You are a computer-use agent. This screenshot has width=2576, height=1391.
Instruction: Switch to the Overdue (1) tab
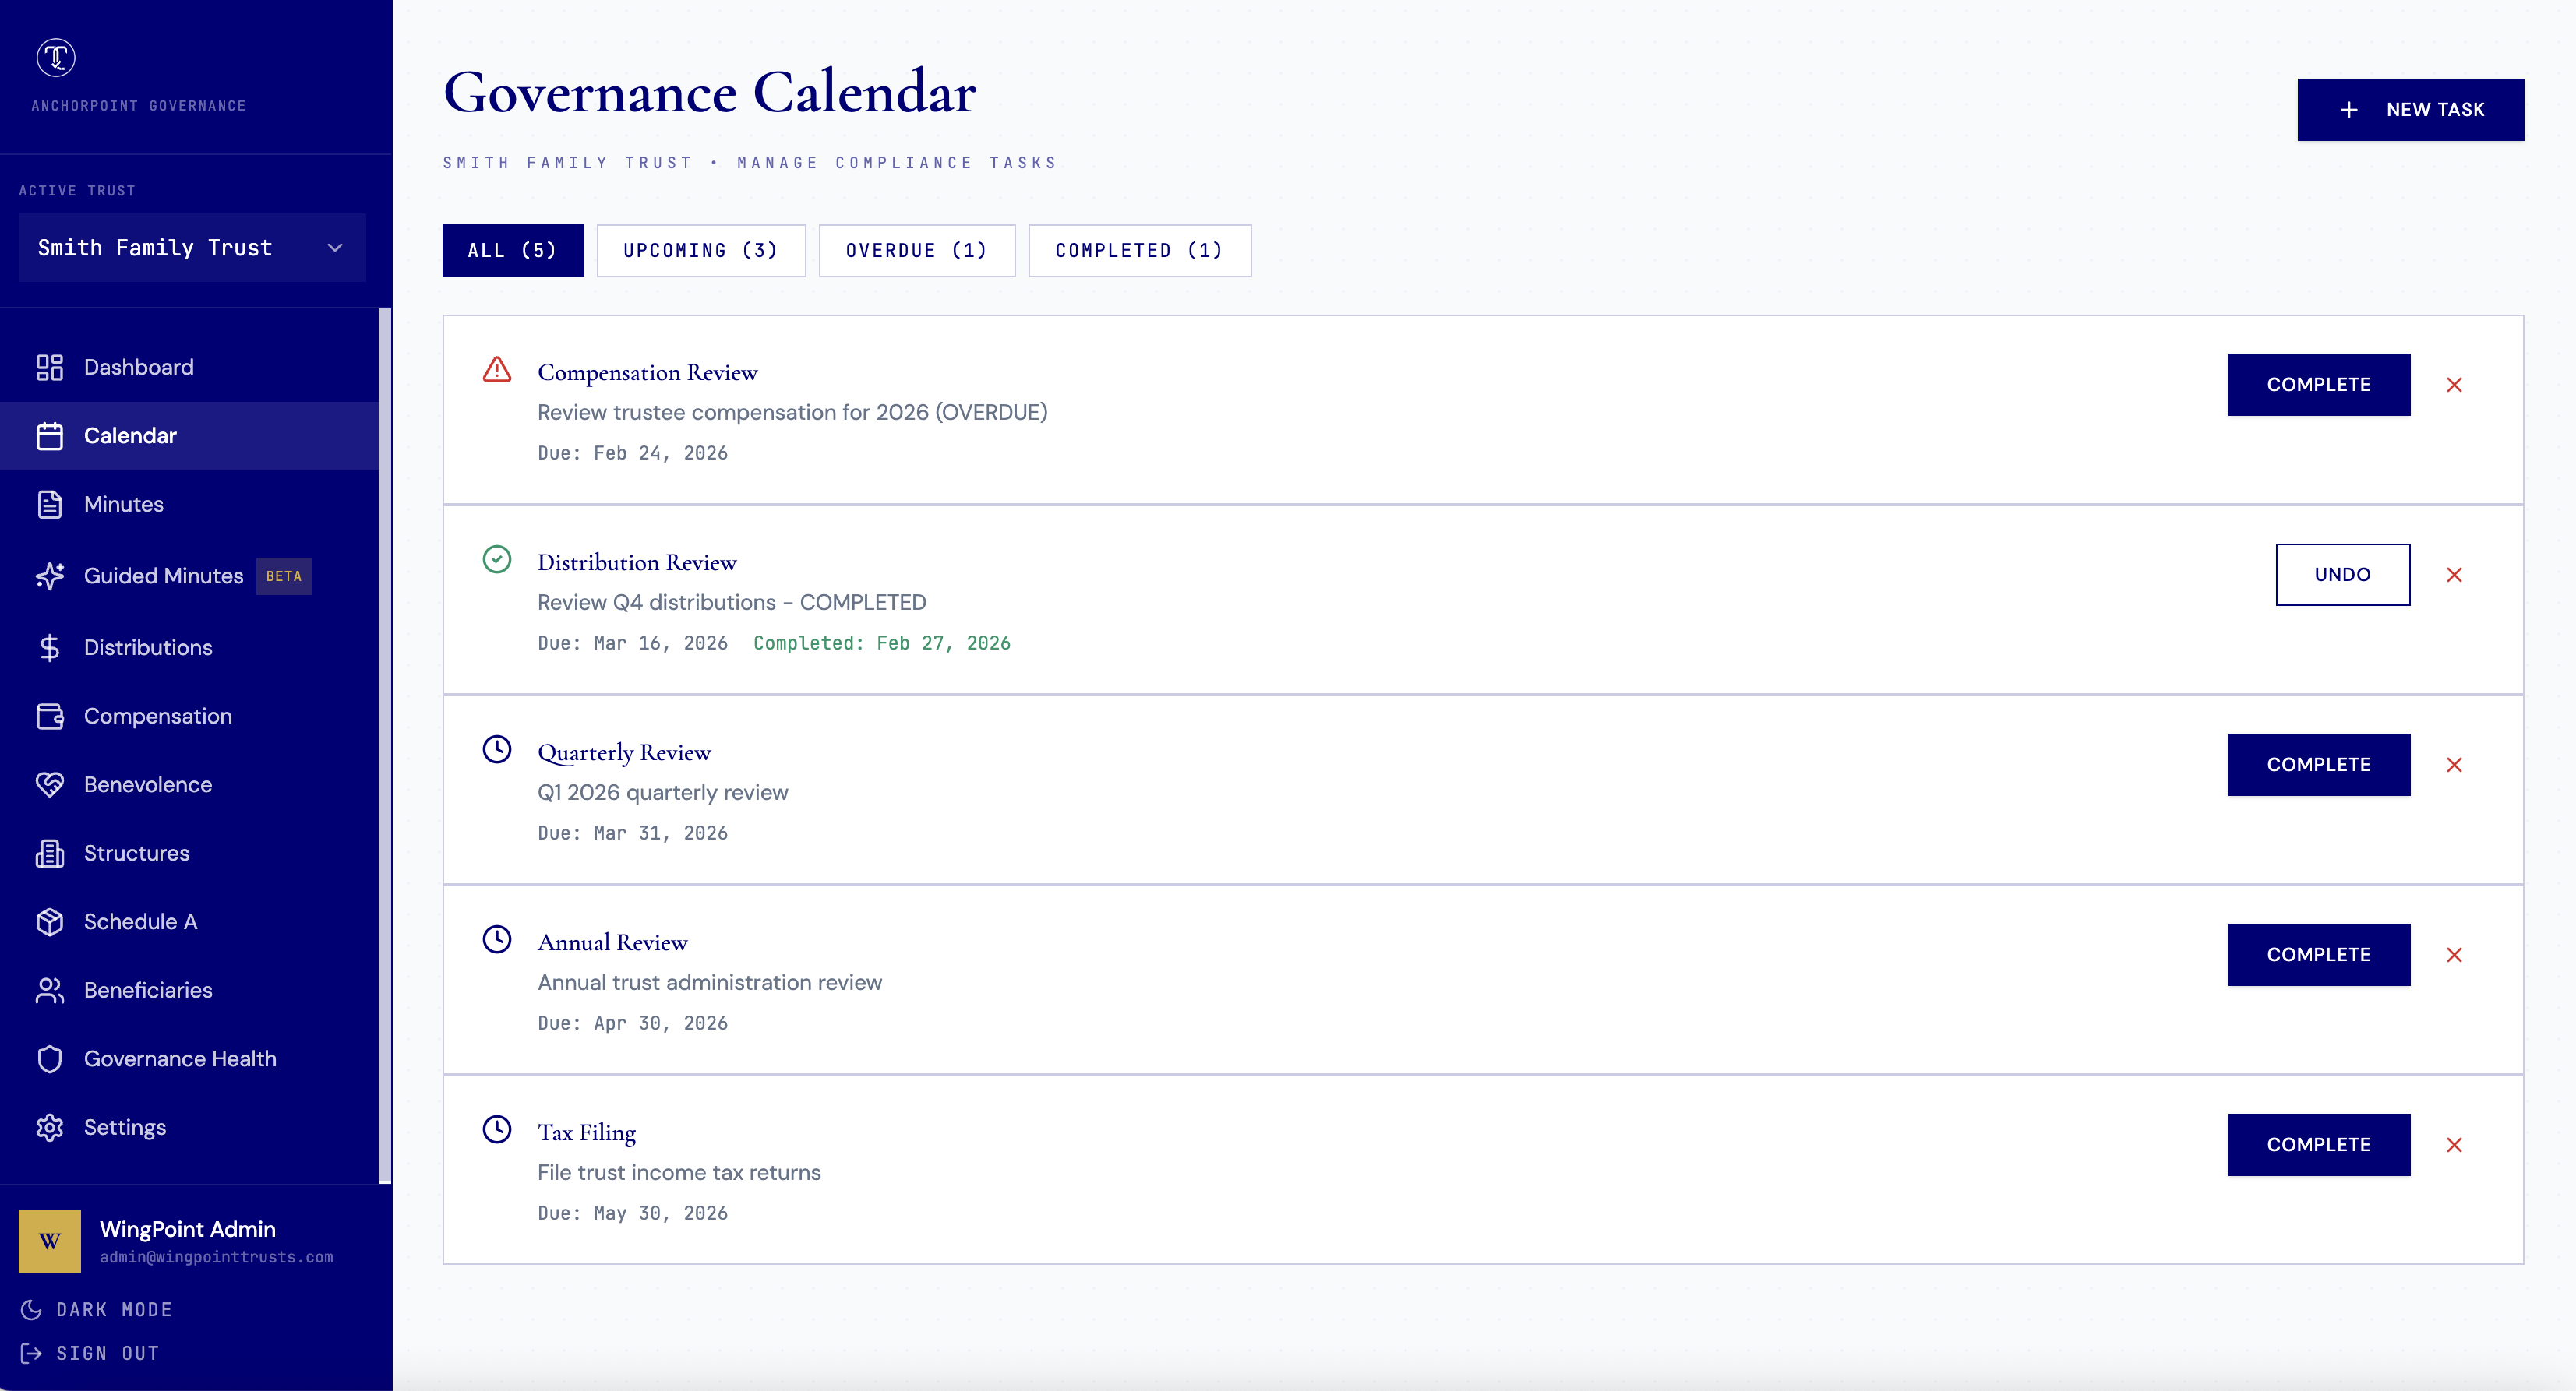click(x=916, y=250)
